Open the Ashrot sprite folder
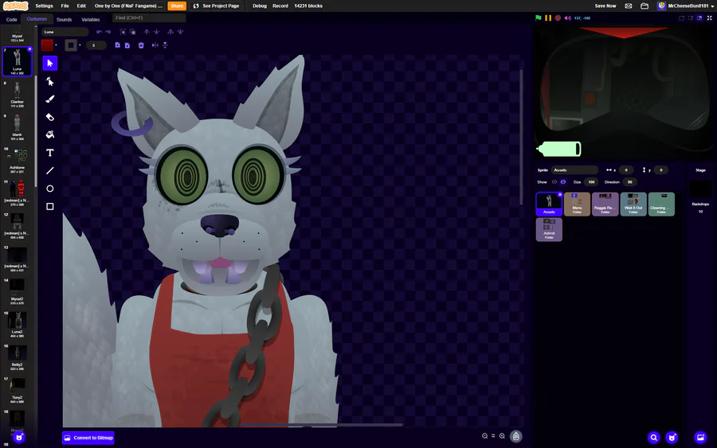717x448 pixels. (549, 229)
